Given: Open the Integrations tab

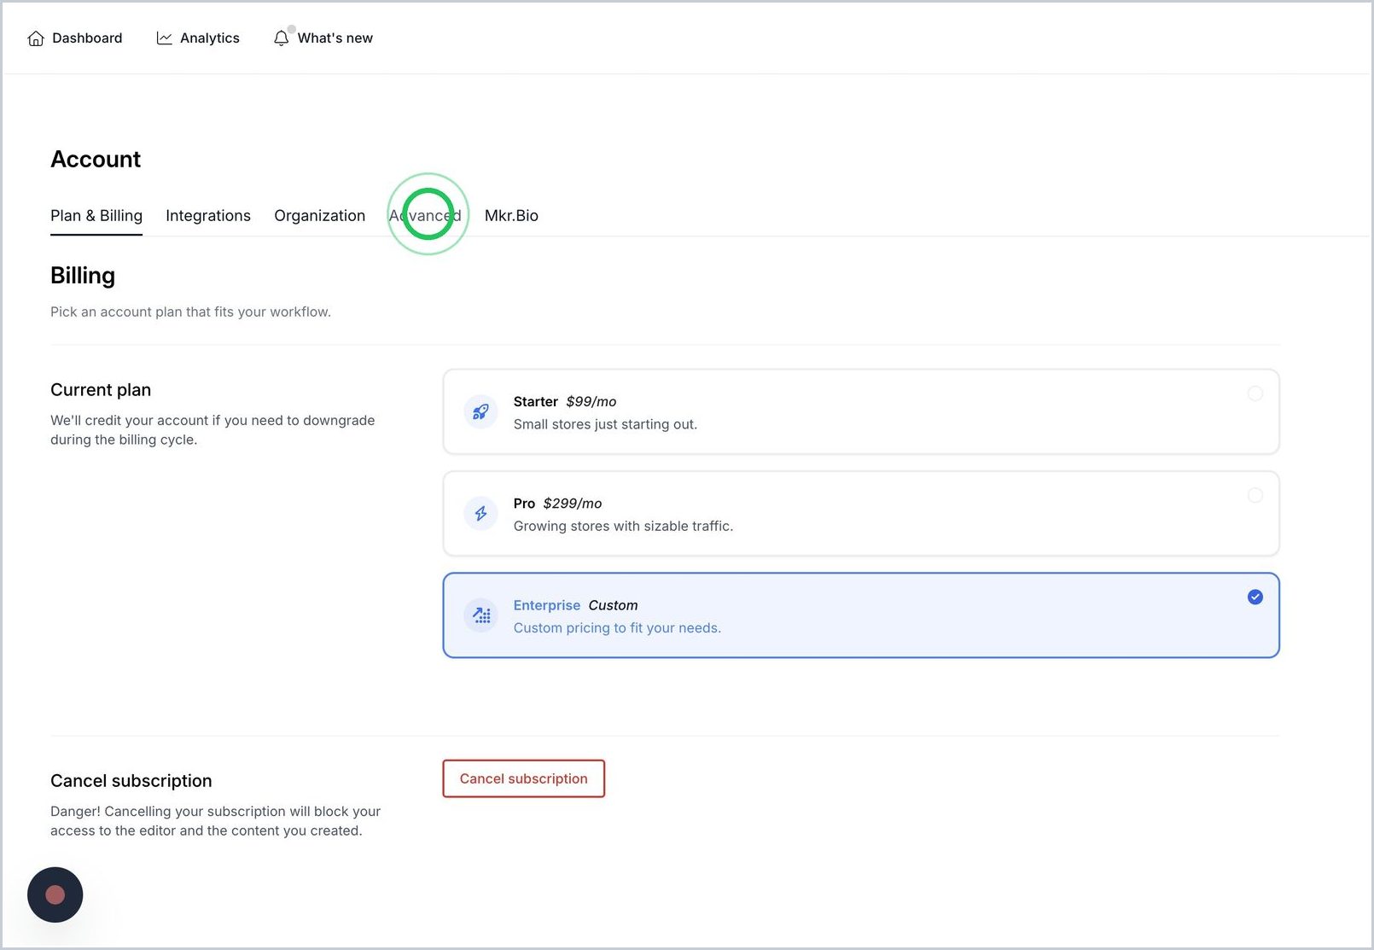Looking at the screenshot, I should pos(208,216).
